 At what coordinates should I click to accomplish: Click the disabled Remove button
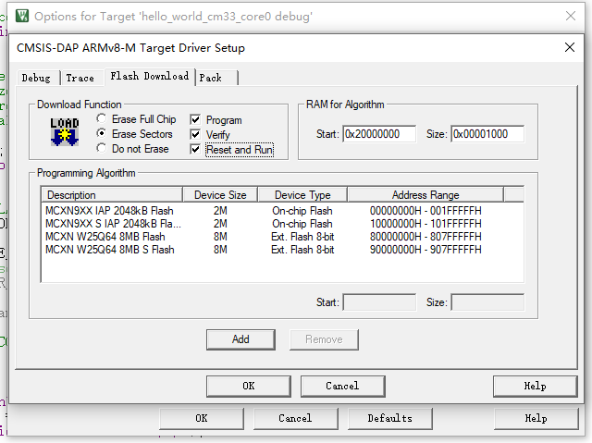tap(324, 339)
